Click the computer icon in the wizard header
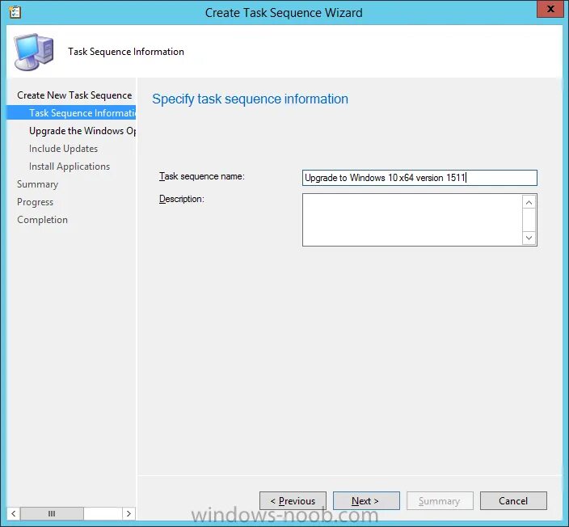This screenshot has height=527, width=569. pyautogui.click(x=34, y=52)
